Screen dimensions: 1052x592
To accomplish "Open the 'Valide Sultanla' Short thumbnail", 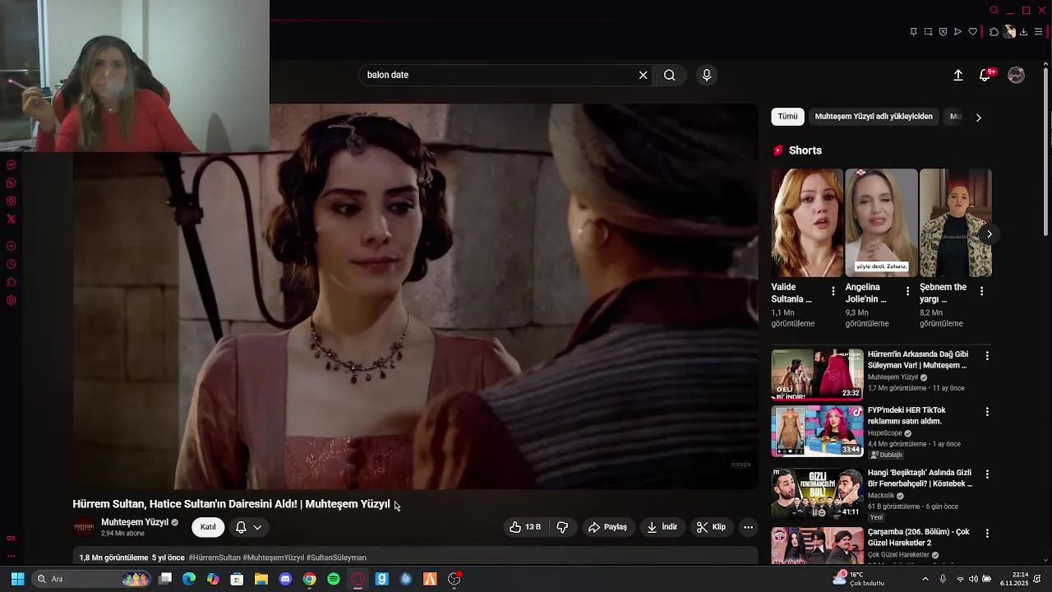I will [807, 223].
